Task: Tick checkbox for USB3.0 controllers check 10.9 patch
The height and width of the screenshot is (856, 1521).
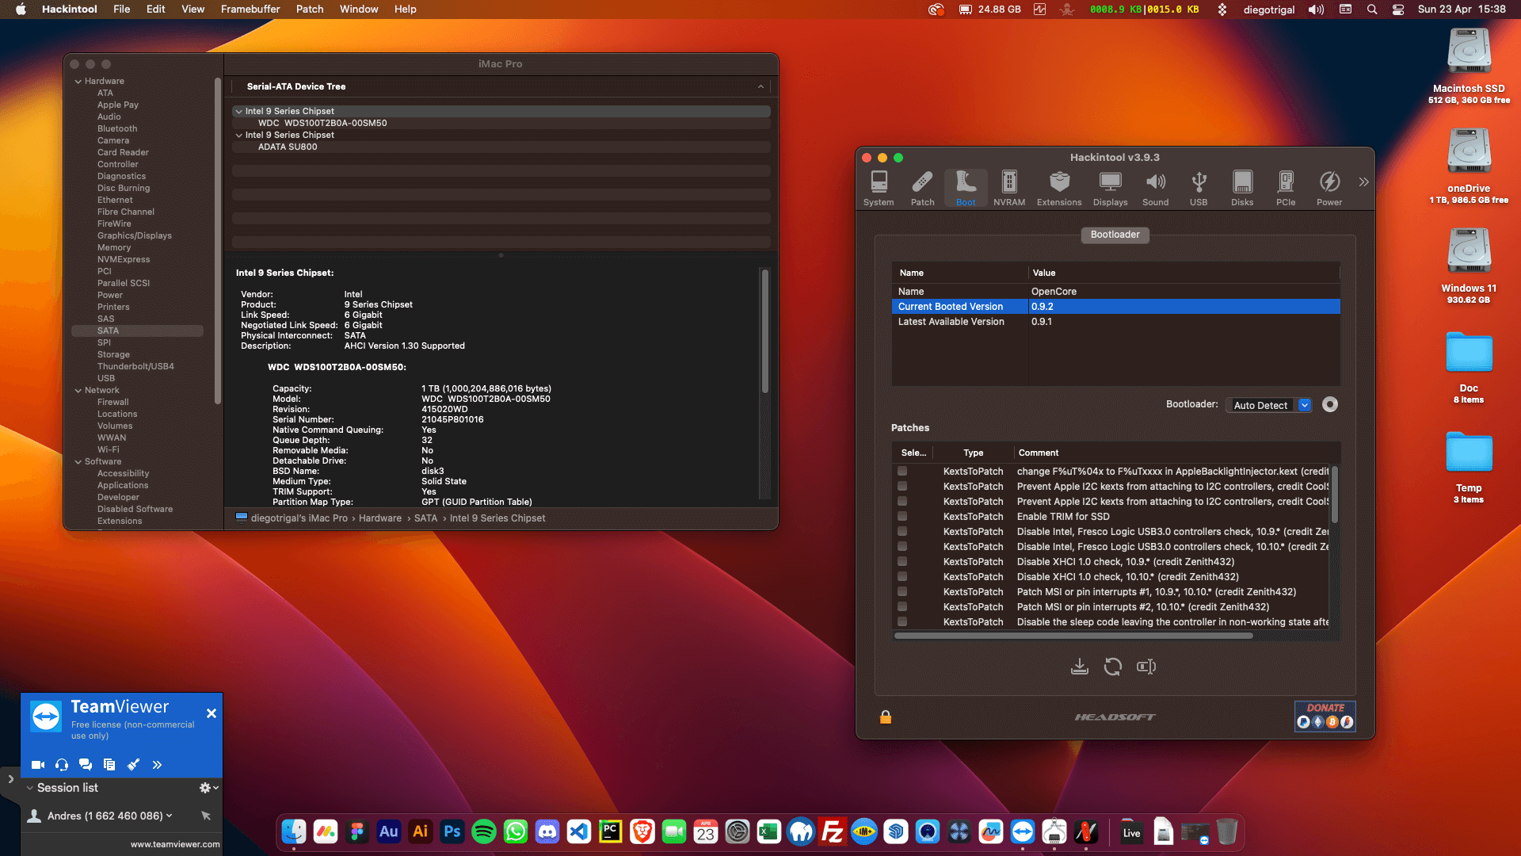Action: (902, 531)
